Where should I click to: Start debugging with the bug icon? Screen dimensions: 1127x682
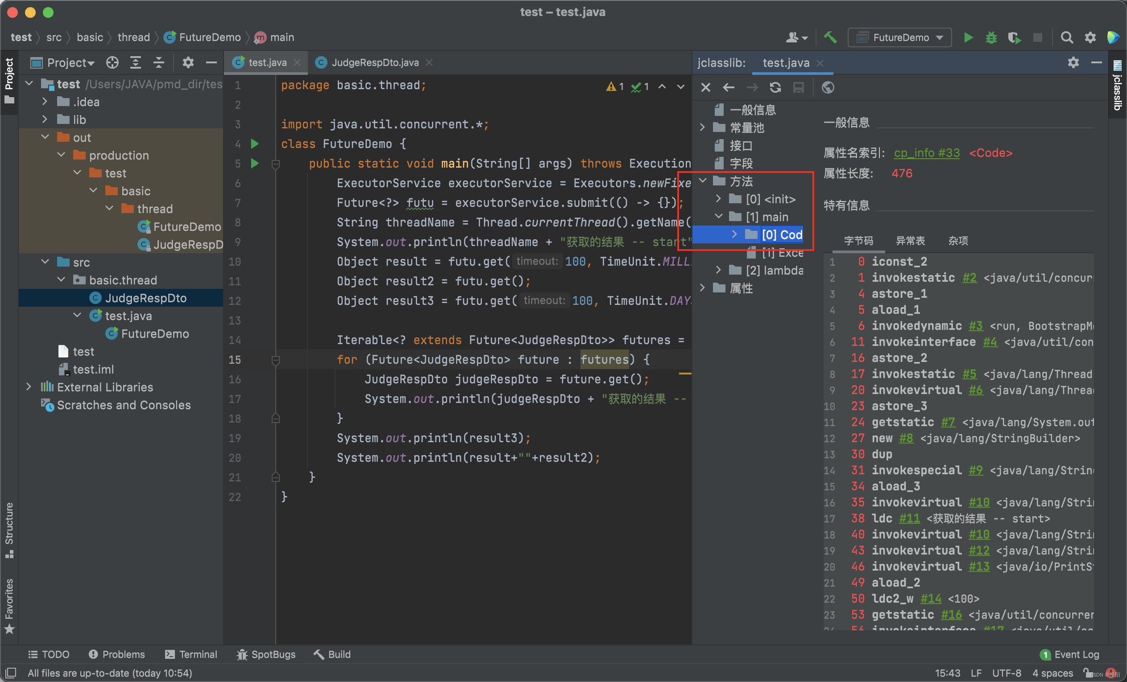(991, 37)
